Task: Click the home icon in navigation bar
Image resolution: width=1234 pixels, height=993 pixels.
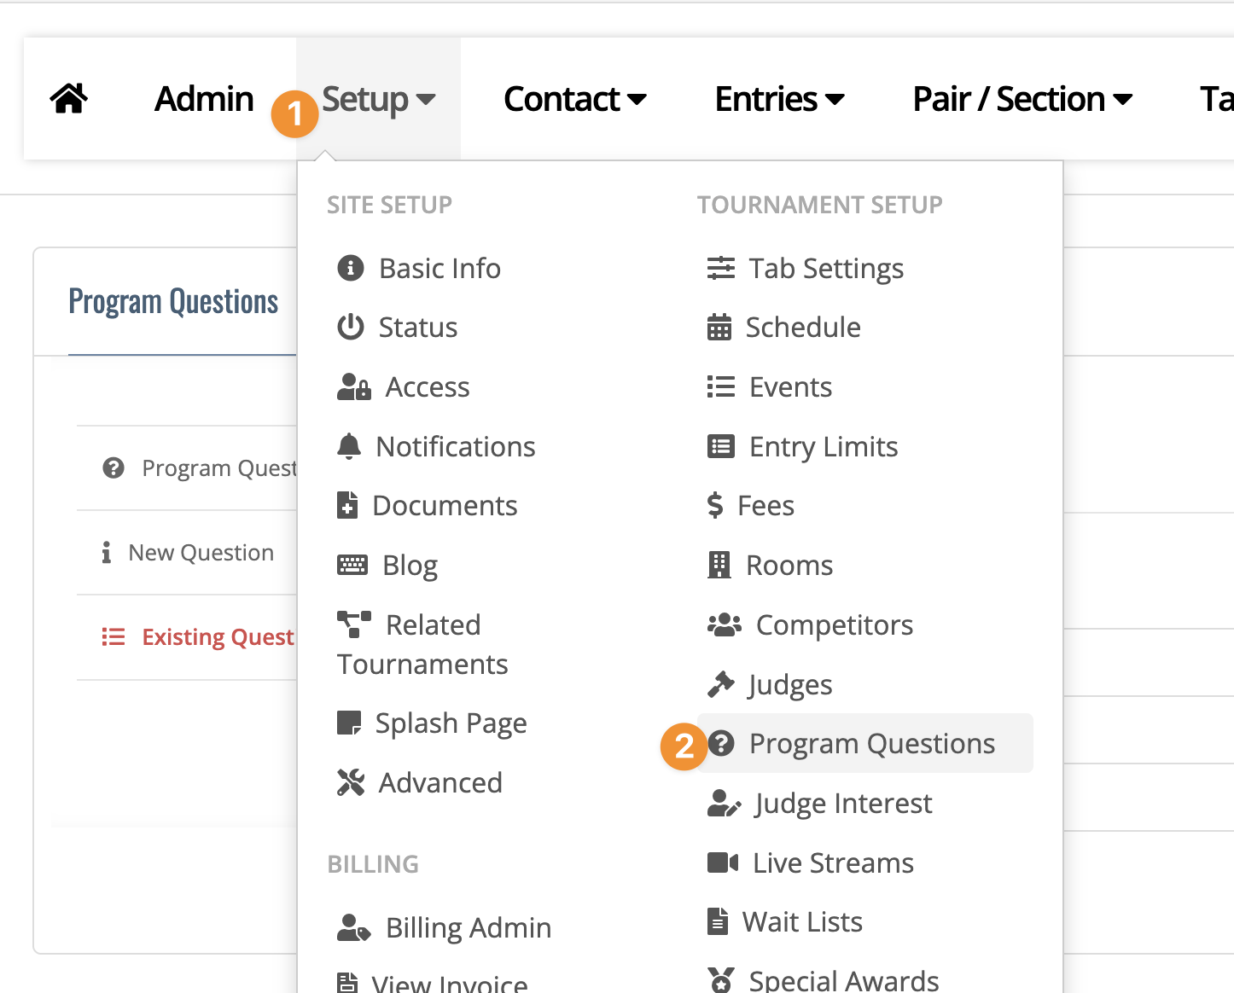Action: pyautogui.click(x=69, y=99)
